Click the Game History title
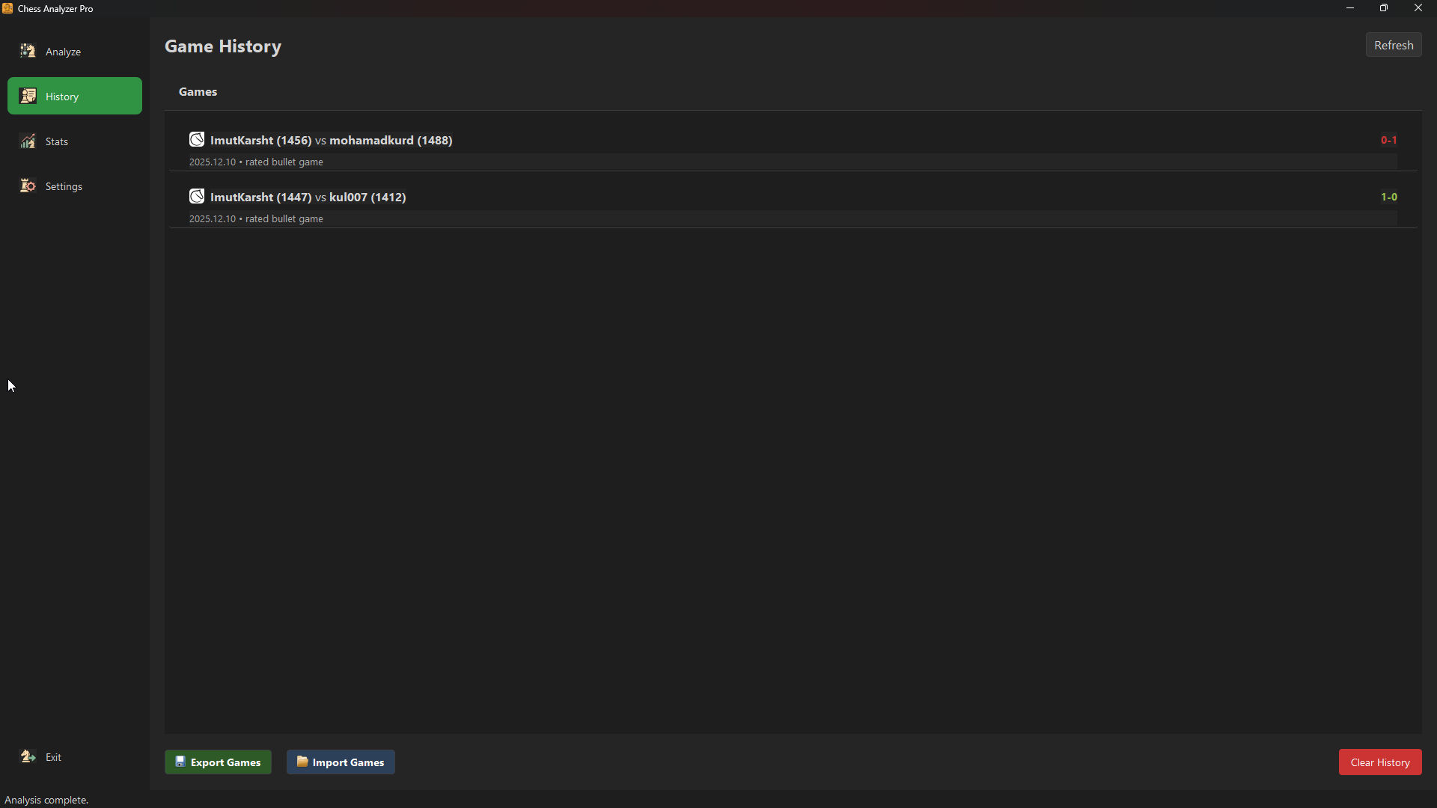Screen dimensions: 1437x808 click(223, 46)
